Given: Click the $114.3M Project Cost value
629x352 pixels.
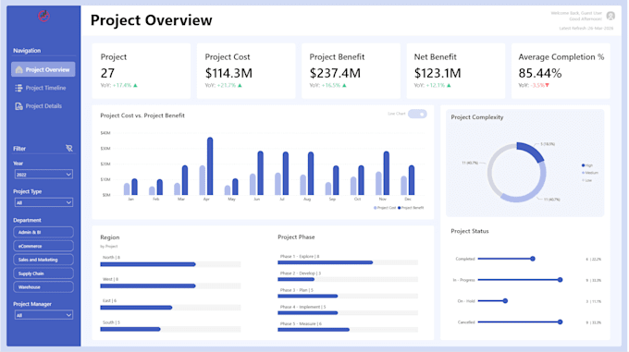Looking at the screenshot, I should (228, 73).
